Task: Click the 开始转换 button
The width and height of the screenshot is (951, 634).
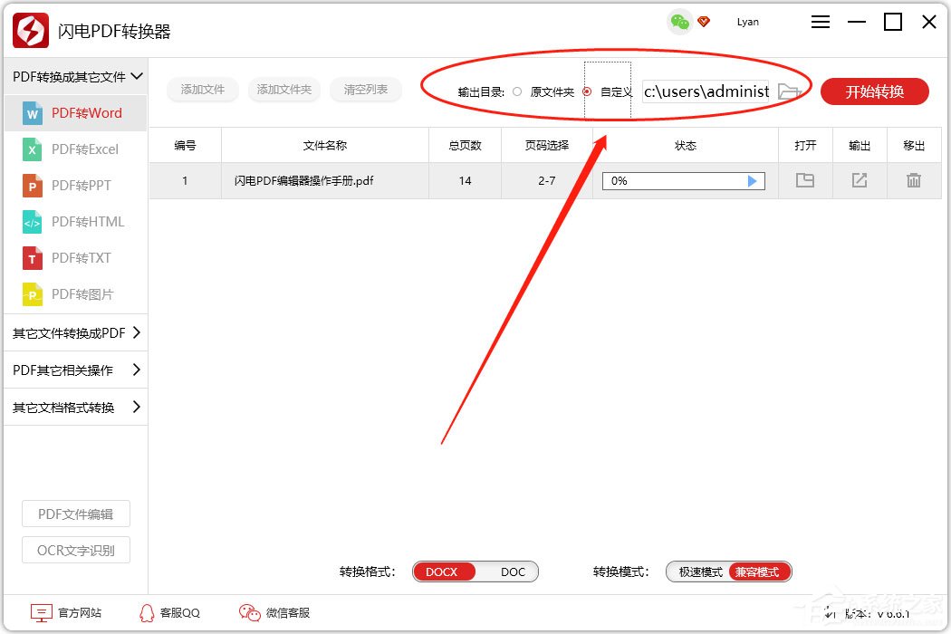Action: pyautogui.click(x=873, y=91)
